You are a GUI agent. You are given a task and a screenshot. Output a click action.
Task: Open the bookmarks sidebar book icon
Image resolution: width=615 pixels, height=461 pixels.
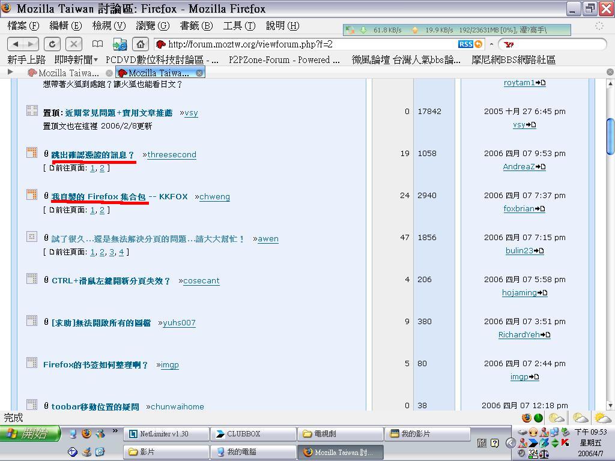[x=97, y=44]
